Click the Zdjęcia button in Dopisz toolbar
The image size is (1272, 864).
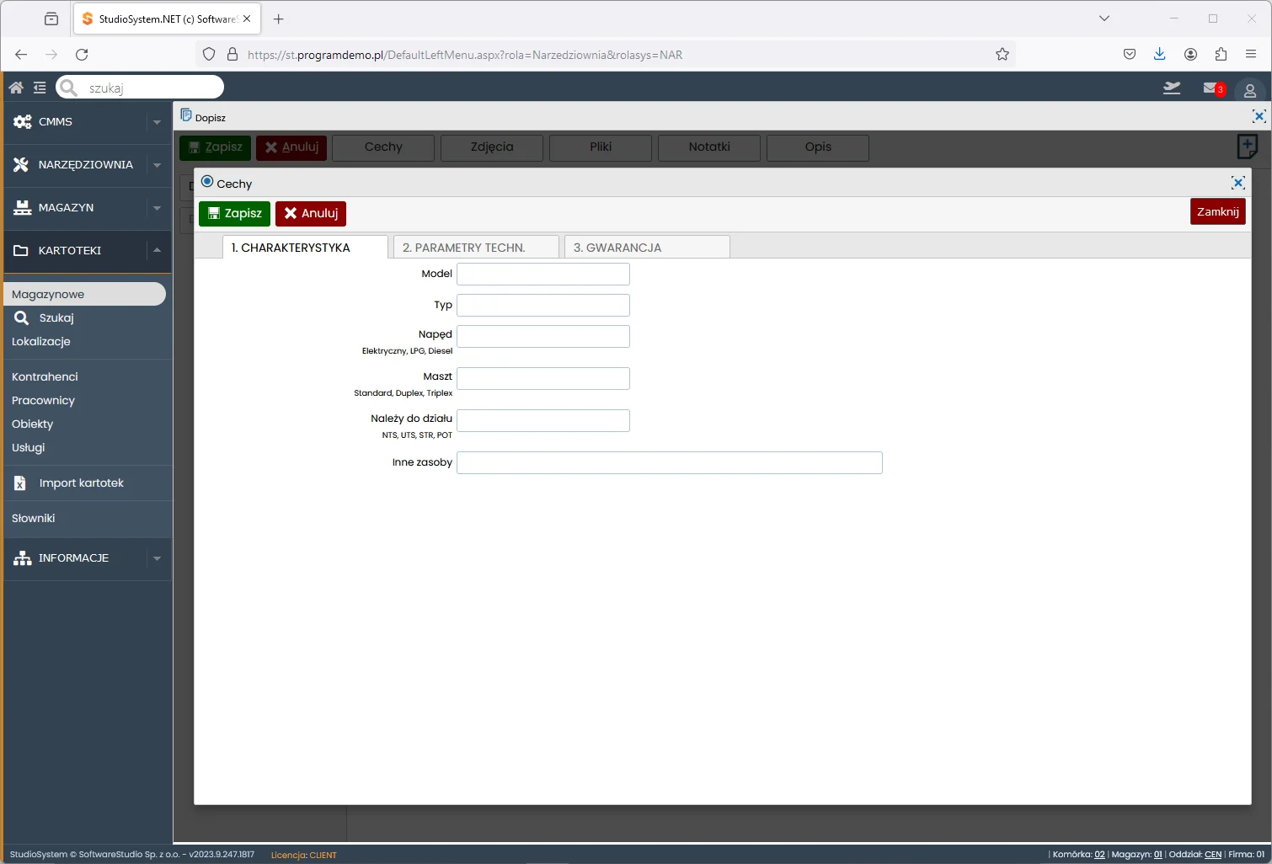tap(492, 147)
